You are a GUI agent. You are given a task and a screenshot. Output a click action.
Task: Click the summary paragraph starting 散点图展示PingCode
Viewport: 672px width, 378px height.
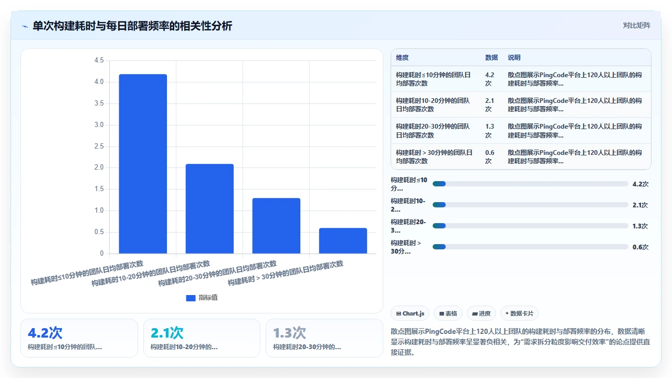tap(521, 342)
